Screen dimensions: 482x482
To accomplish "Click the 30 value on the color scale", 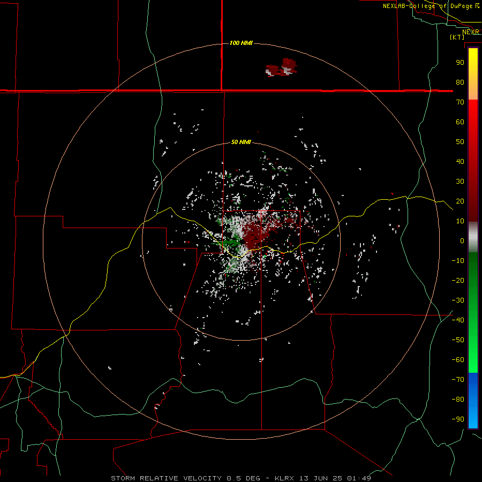I will (460, 182).
